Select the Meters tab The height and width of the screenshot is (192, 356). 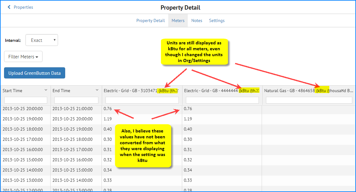pyautogui.click(x=178, y=20)
